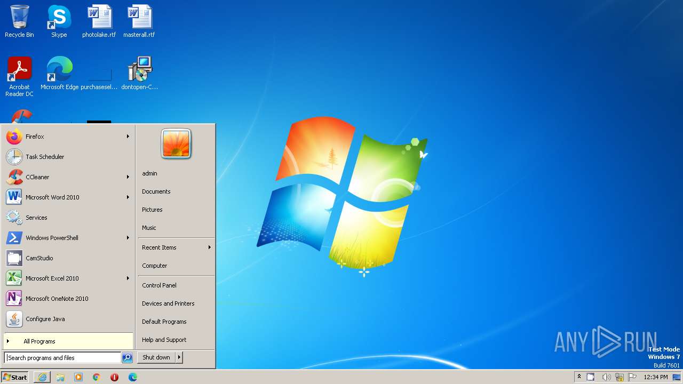
Task: Open Microsoft Excel 2010
Action: [x=68, y=278]
